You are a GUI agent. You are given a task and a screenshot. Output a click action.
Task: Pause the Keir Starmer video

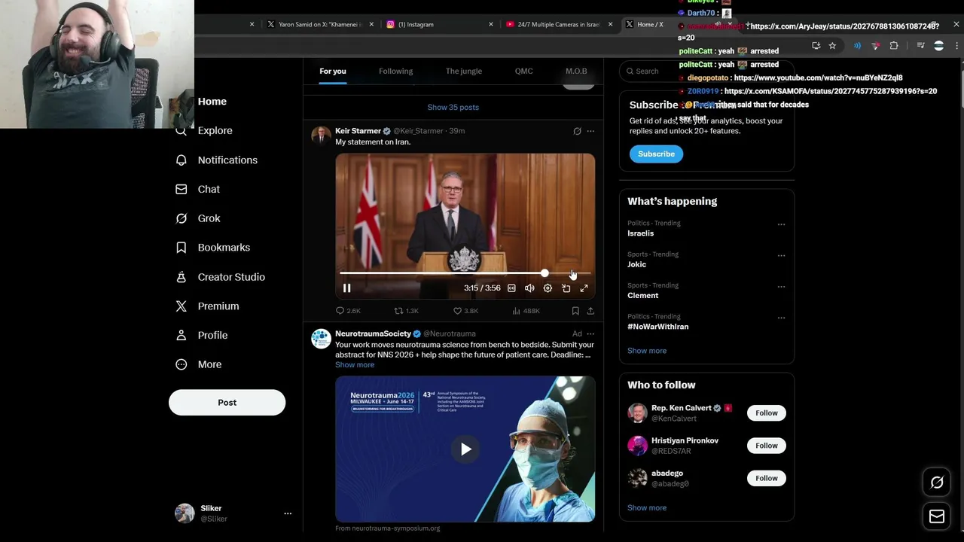click(347, 288)
